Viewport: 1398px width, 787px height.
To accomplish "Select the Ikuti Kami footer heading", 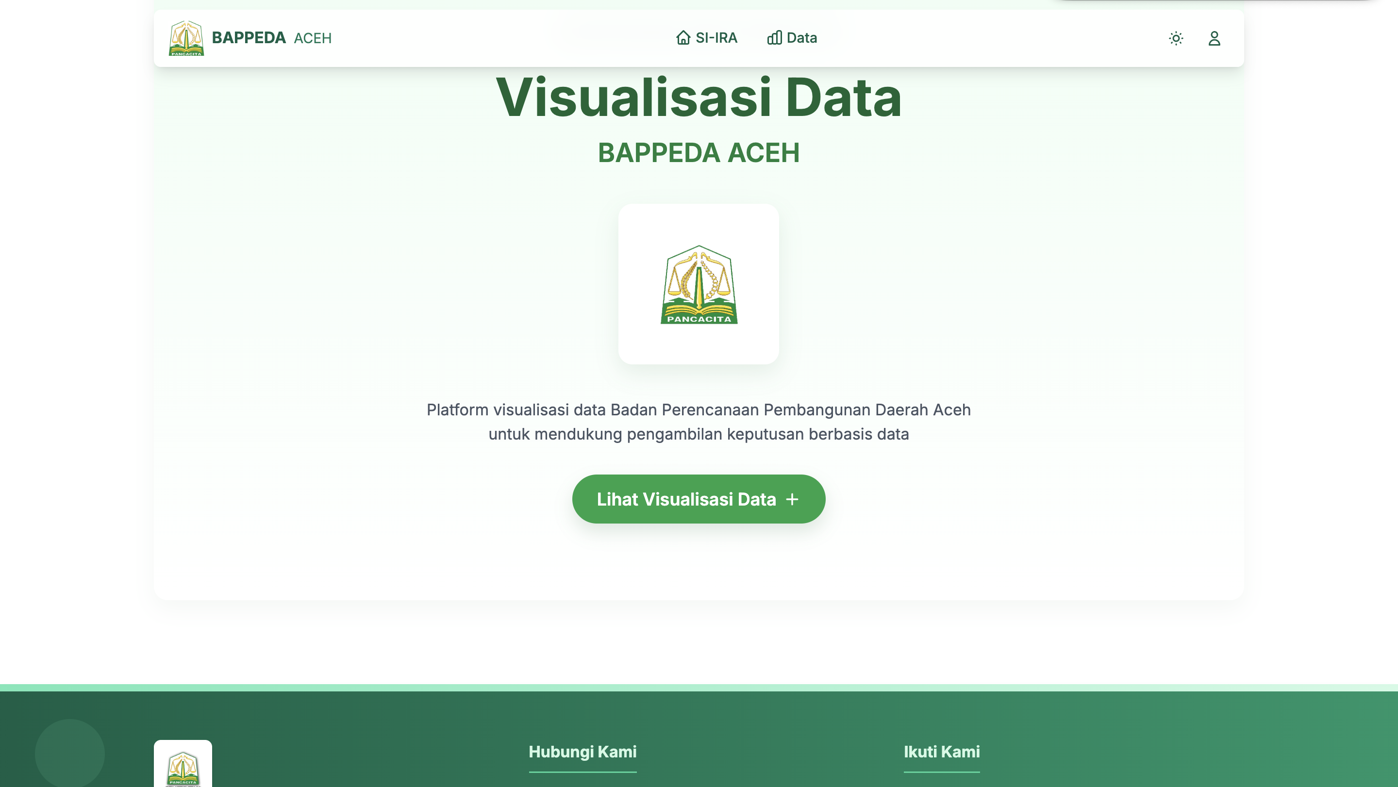I will [x=942, y=752].
